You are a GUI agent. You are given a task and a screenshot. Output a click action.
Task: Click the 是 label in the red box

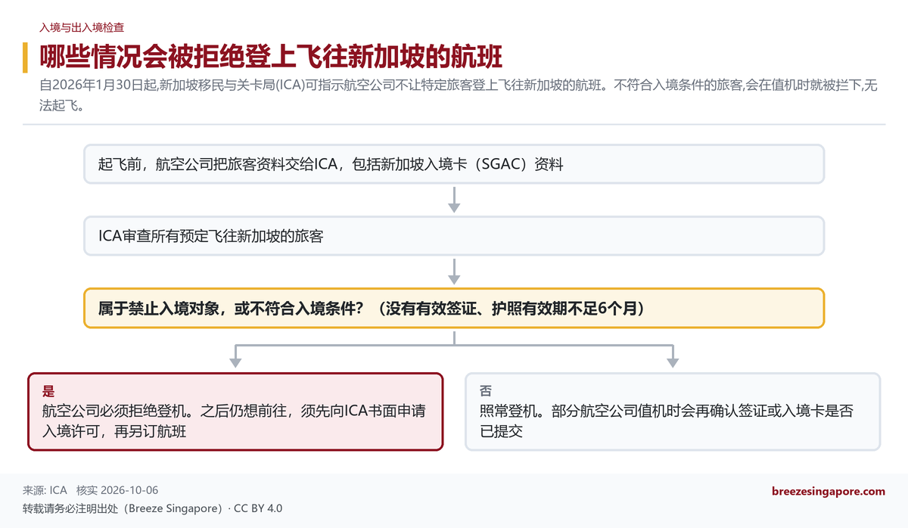coord(48,392)
